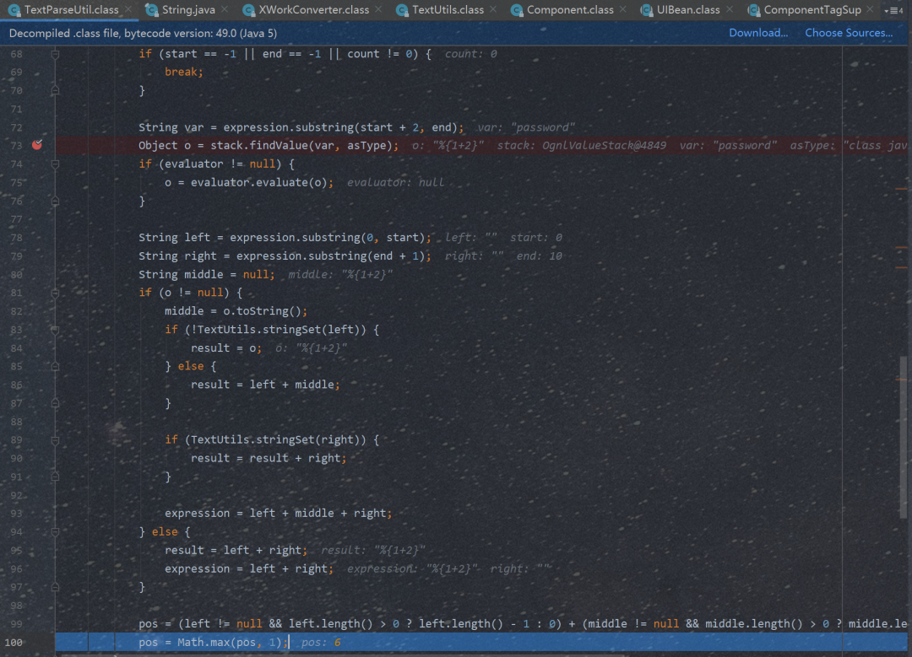
Task: Click the XWorkConverter.class tab file icon
Action: pyautogui.click(x=248, y=10)
